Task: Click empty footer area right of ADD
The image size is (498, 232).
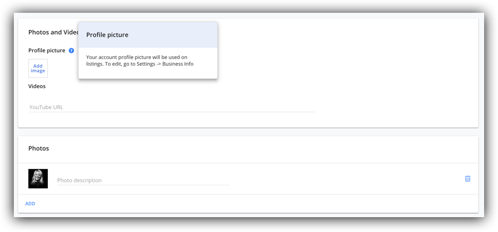Action: (x=254, y=203)
